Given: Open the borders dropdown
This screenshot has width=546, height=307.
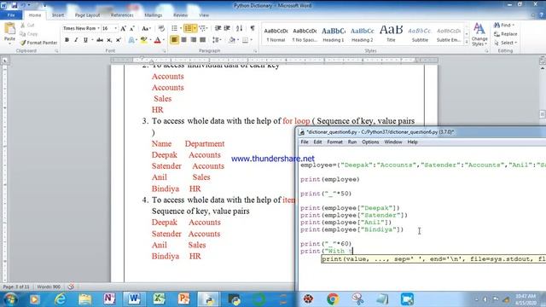Looking at the screenshot, I should (251, 40).
